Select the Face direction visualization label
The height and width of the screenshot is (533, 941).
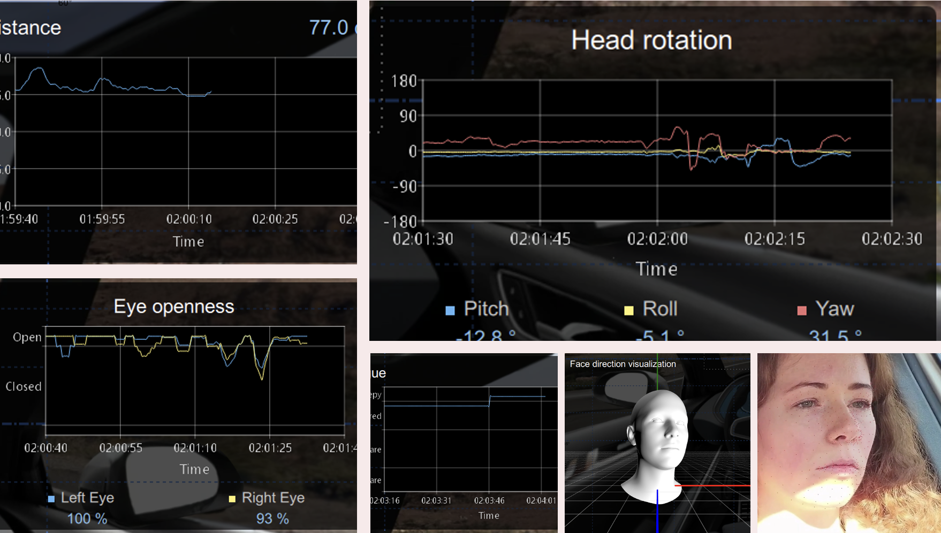623,364
